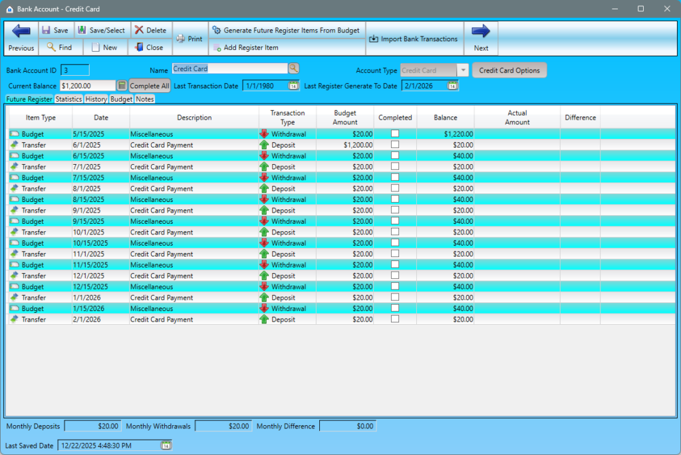Delete the current bank account record
The image size is (681, 455).
tap(150, 30)
